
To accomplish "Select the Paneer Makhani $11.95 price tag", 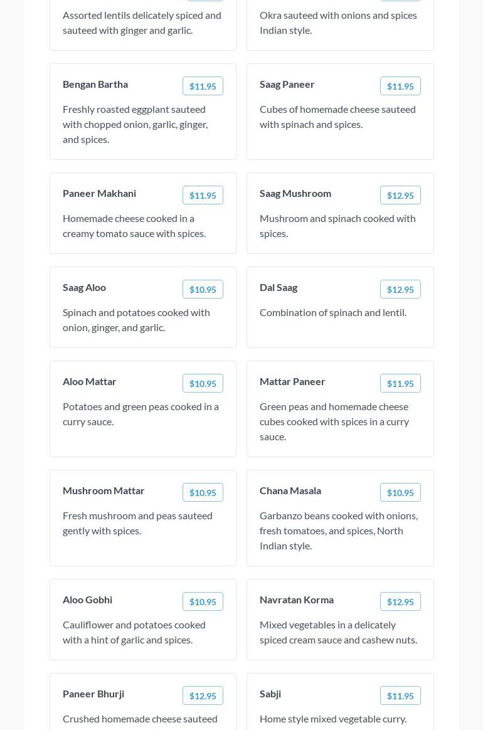I will [x=203, y=196].
